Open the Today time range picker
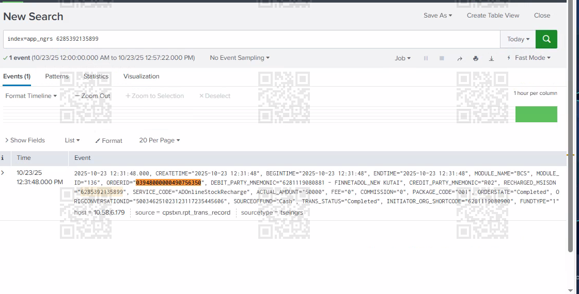 tap(518, 39)
